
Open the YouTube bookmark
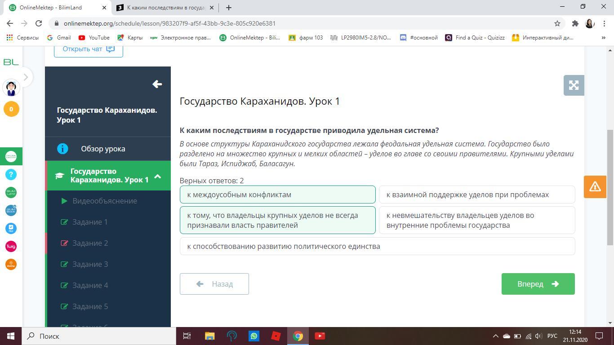tap(94, 38)
